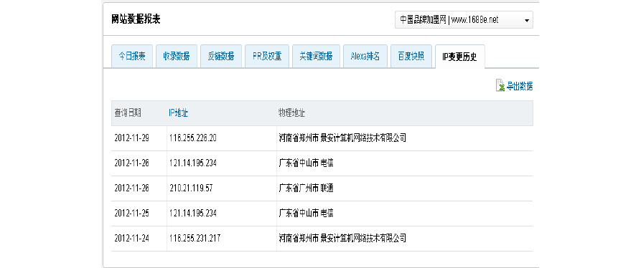Expand the website selector dropdown arrow
This screenshot has width=641, height=268.
coord(527,20)
